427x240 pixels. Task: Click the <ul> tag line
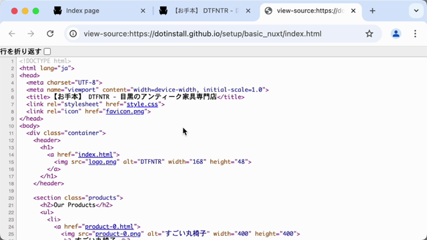point(47,212)
